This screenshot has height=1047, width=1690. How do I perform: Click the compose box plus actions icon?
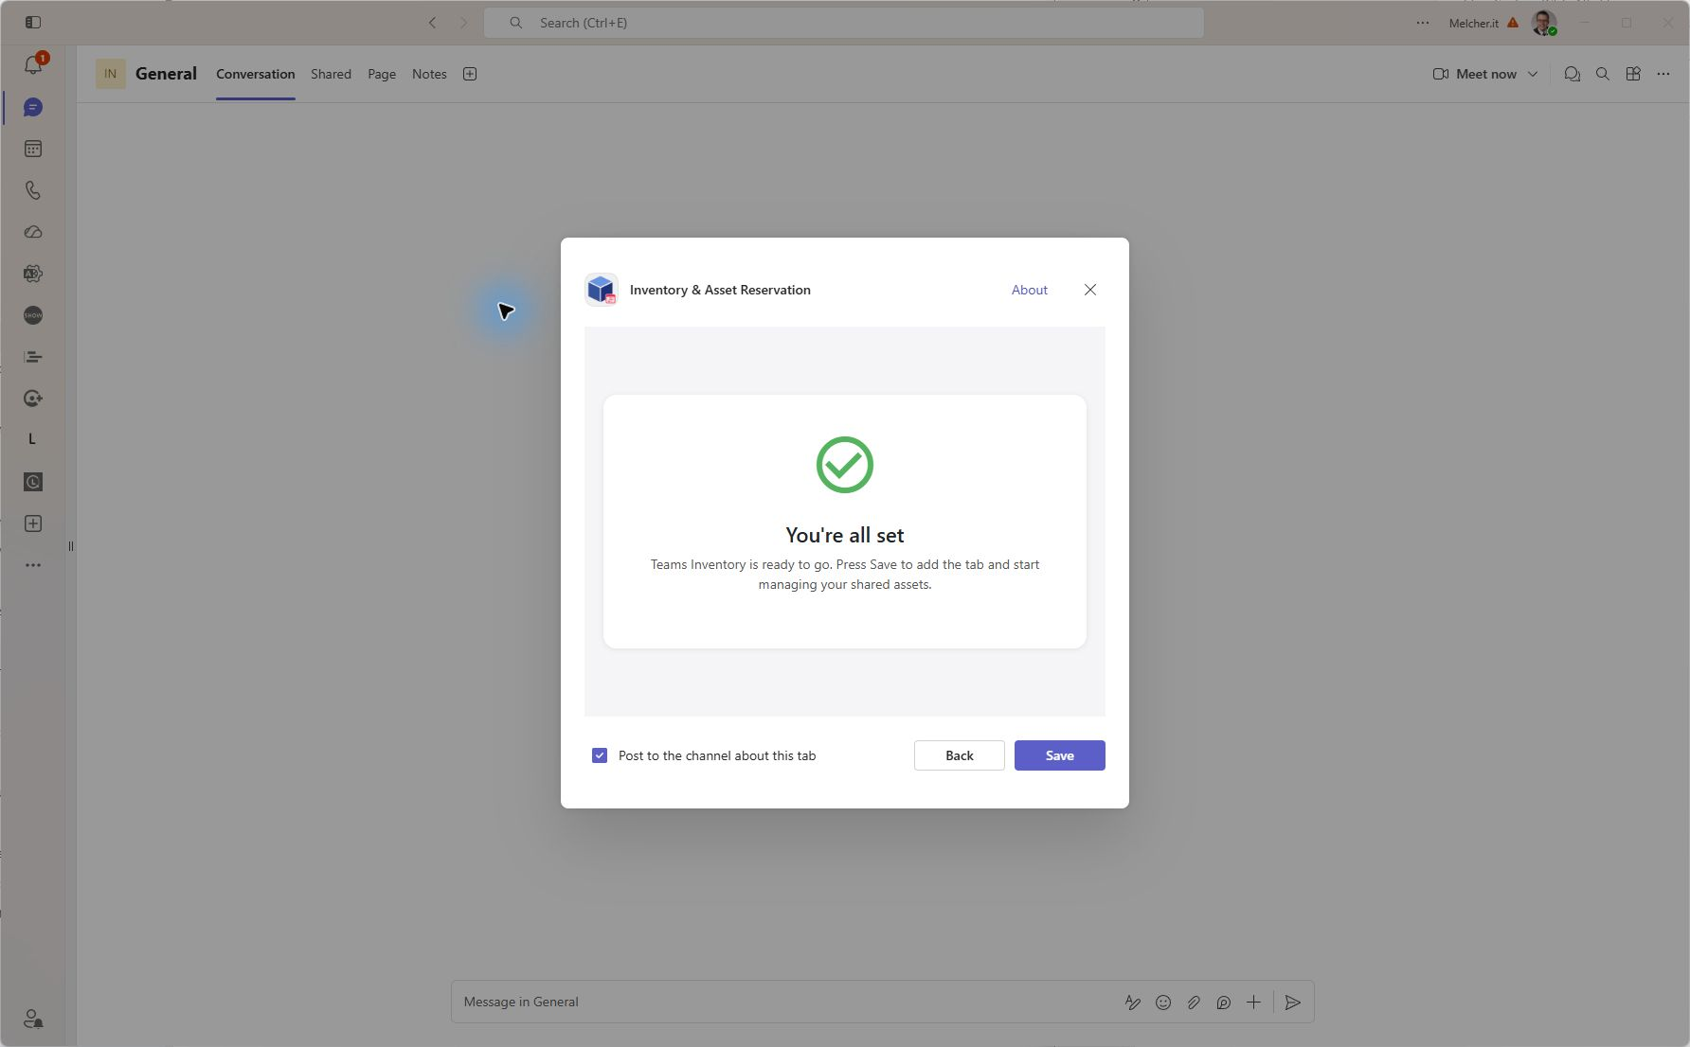click(1253, 1002)
